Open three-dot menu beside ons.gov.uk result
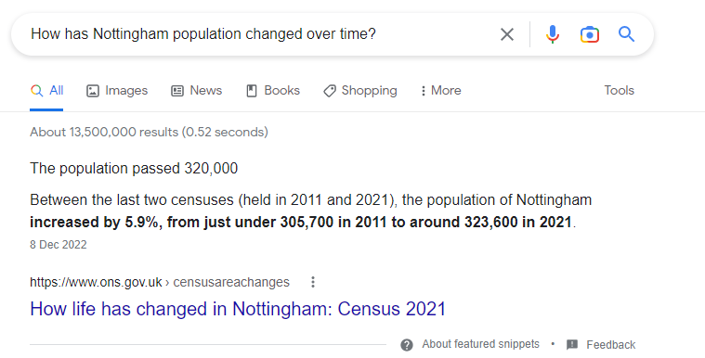Viewport: 705px width, 358px height. point(313,282)
